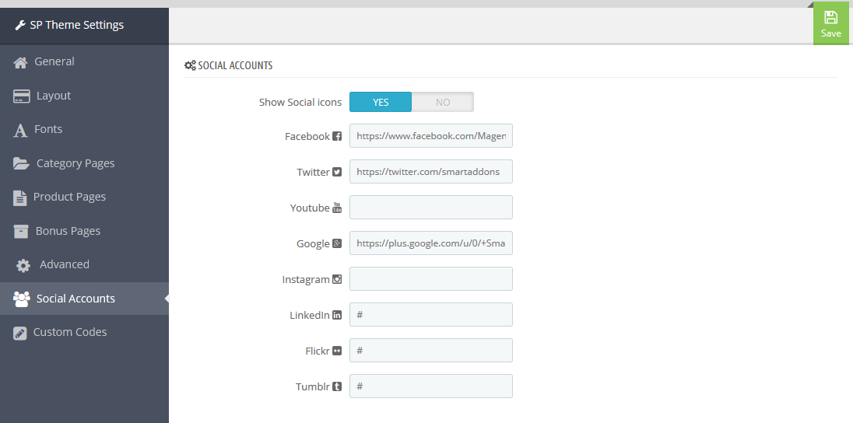853x423 pixels.
Task: Select the empty Youtube input field
Action: click(431, 207)
